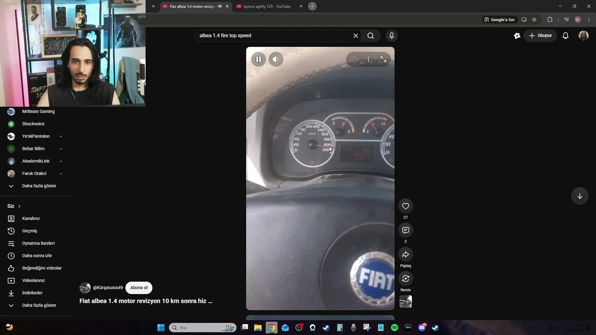Click the Google'a Sor lens button
Viewport: 596px width, 335px height.
(x=500, y=20)
